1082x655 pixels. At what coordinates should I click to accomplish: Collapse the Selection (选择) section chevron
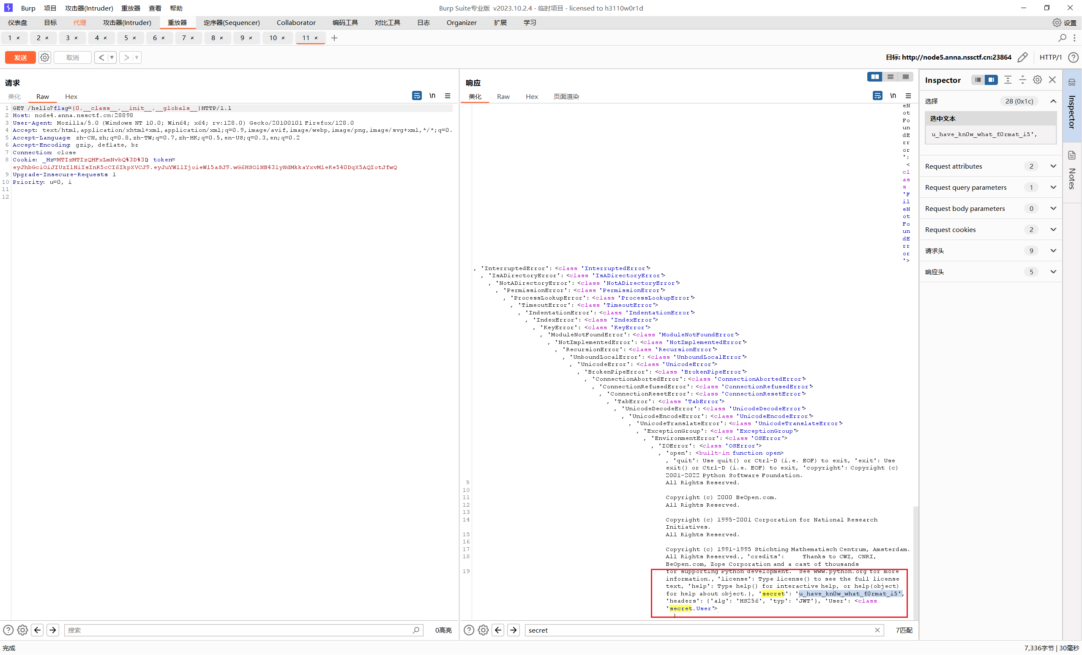[x=1053, y=101]
